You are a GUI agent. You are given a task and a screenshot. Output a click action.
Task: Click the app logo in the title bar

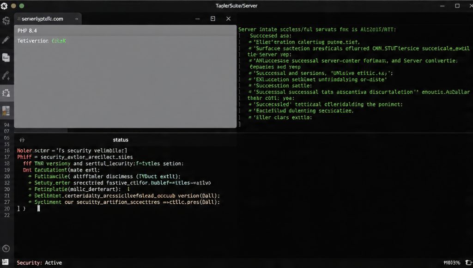click(x=4, y=6)
